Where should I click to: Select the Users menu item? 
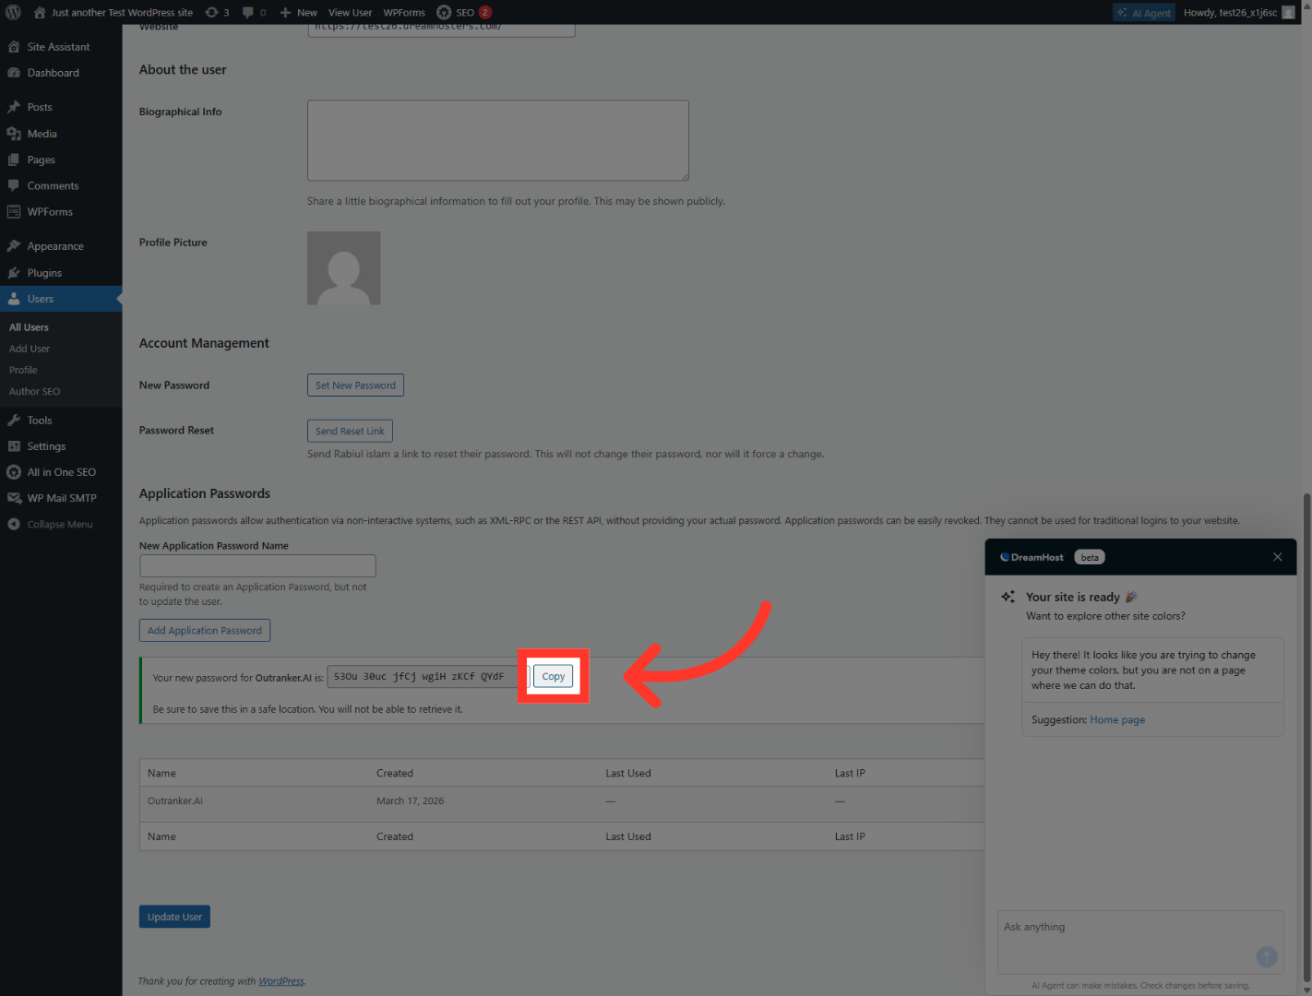61,299
